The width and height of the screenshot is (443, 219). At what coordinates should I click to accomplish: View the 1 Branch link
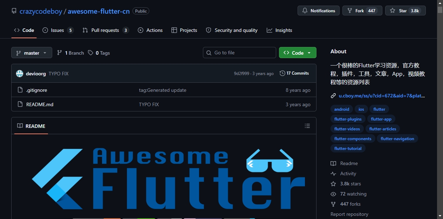(x=70, y=53)
